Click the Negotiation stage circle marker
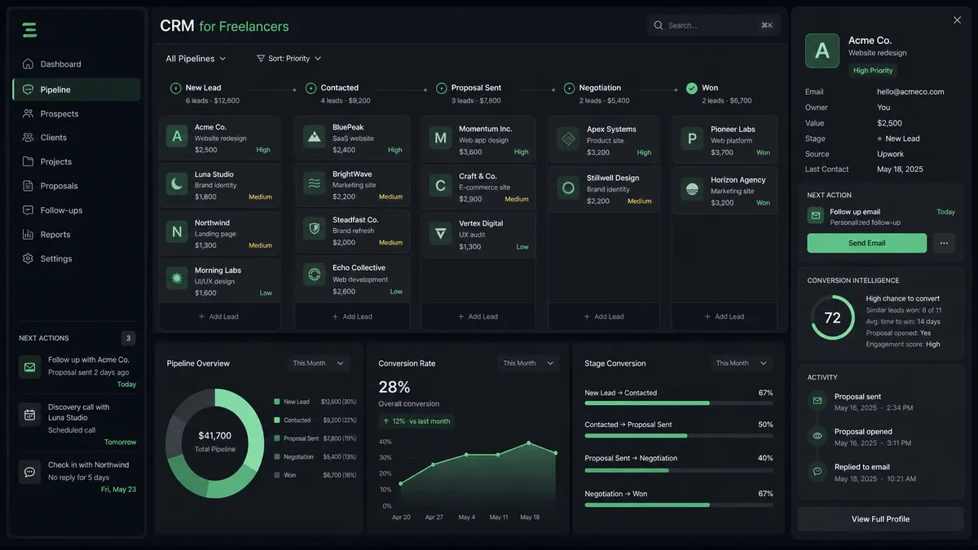Viewport: 978px width, 550px height. (x=569, y=88)
